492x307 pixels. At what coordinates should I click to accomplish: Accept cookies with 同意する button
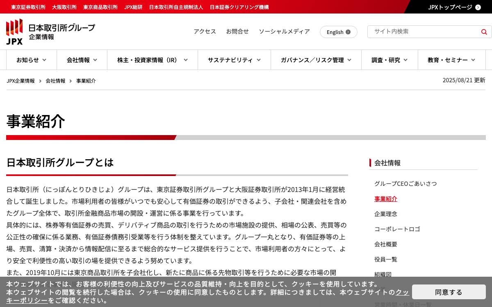pyautogui.click(x=449, y=292)
